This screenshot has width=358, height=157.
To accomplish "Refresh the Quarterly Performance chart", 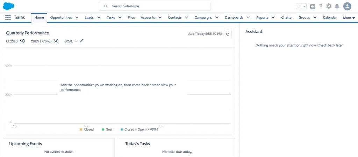I will 228,34.
